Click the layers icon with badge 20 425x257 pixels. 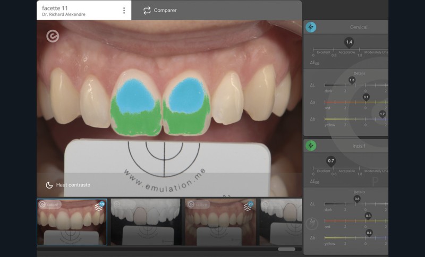(x=248, y=207)
